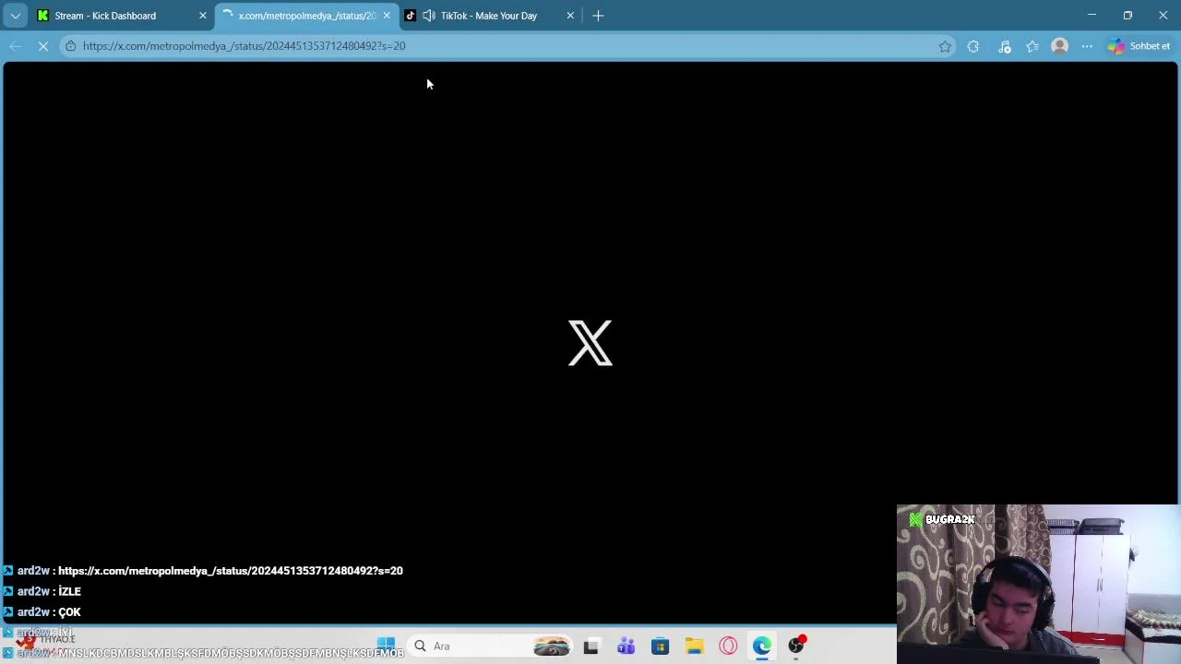Open Task View from the taskbar
Image resolution: width=1181 pixels, height=664 pixels.
(590, 646)
